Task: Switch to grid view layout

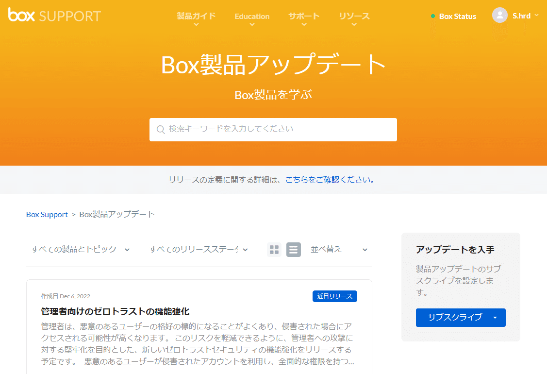Action: [x=274, y=249]
